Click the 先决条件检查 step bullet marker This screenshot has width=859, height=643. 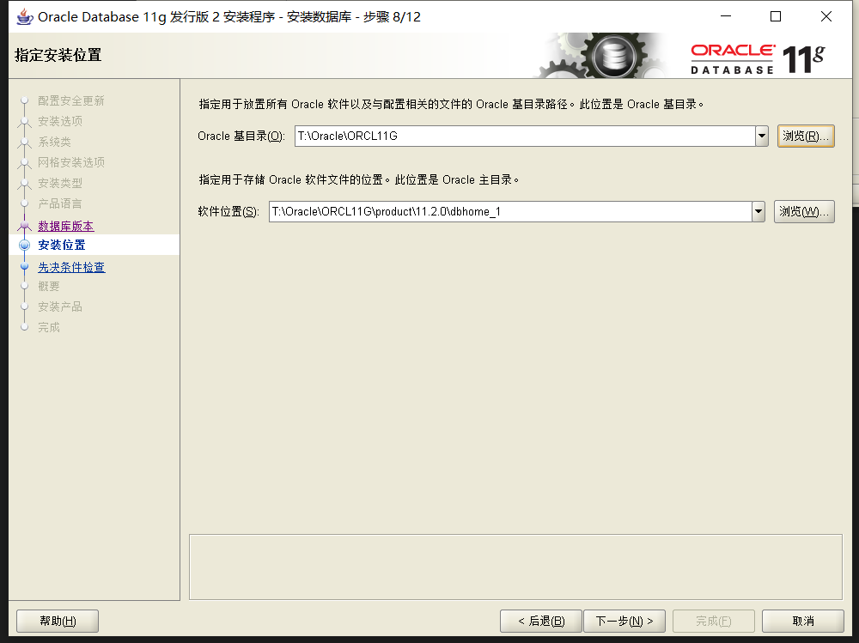click(x=24, y=268)
